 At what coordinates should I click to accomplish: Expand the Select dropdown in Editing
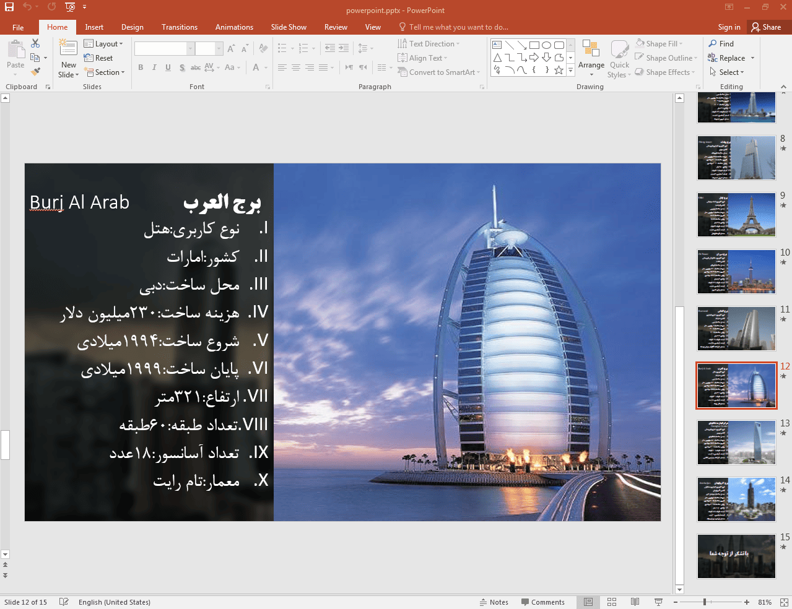tap(726, 72)
